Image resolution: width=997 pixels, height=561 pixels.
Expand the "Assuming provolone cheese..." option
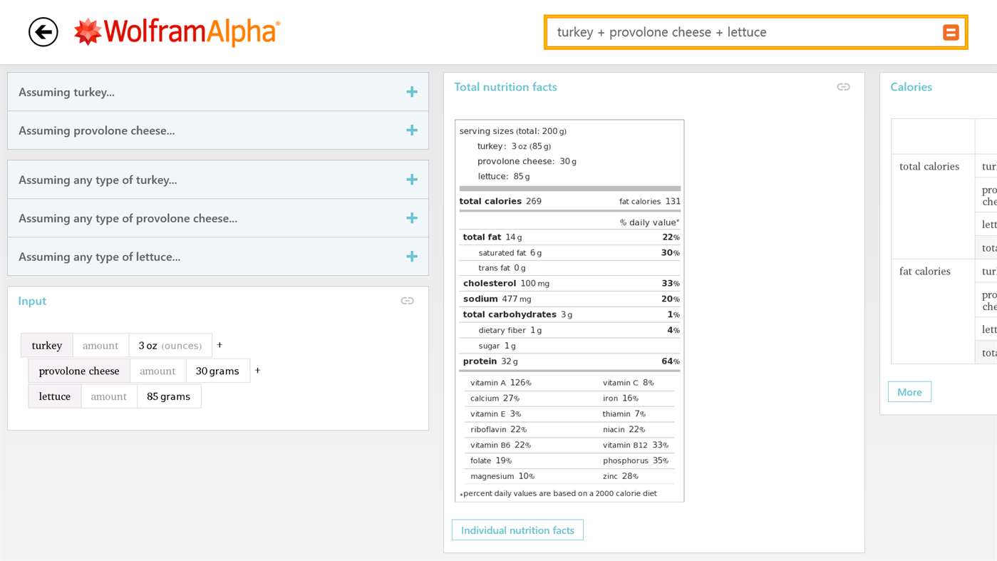tap(412, 130)
